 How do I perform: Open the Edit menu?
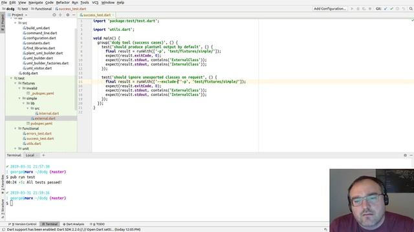(12, 3)
